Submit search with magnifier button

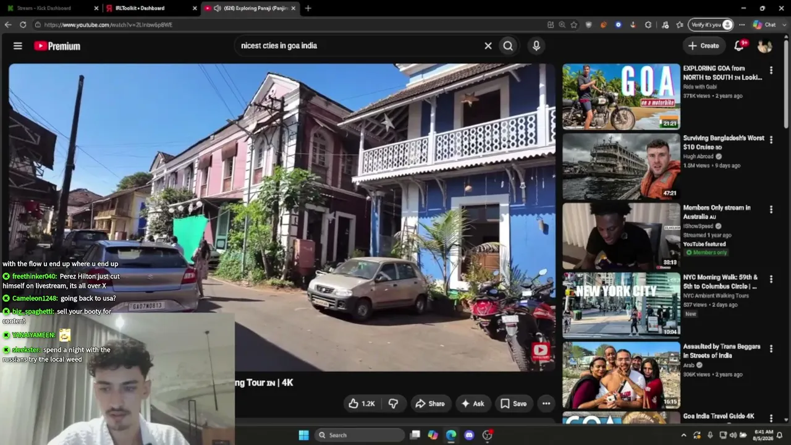(x=508, y=46)
